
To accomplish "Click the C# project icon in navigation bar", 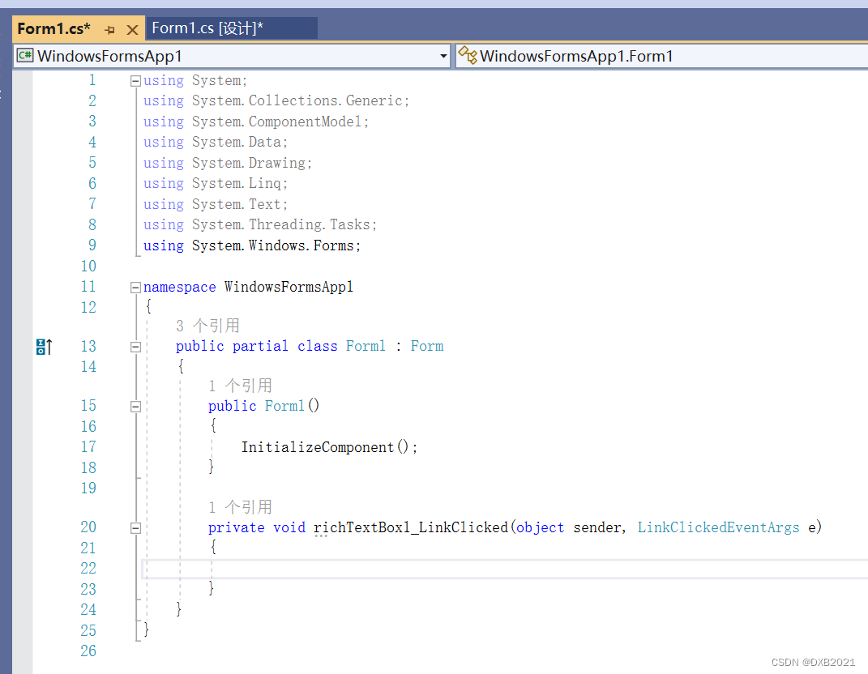I will [25, 55].
